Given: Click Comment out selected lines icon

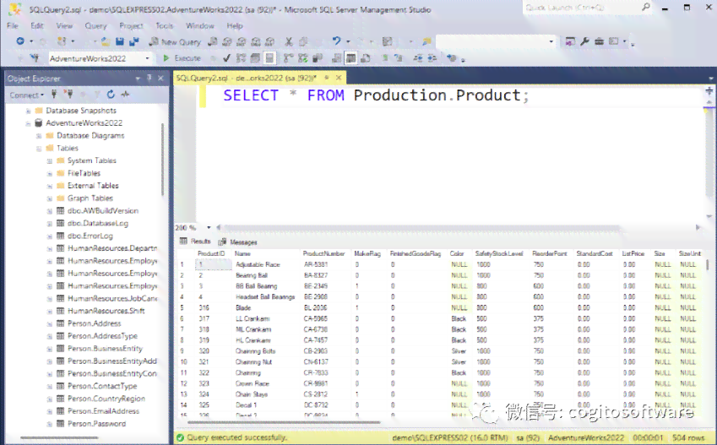Looking at the screenshot, I should coord(385,58).
